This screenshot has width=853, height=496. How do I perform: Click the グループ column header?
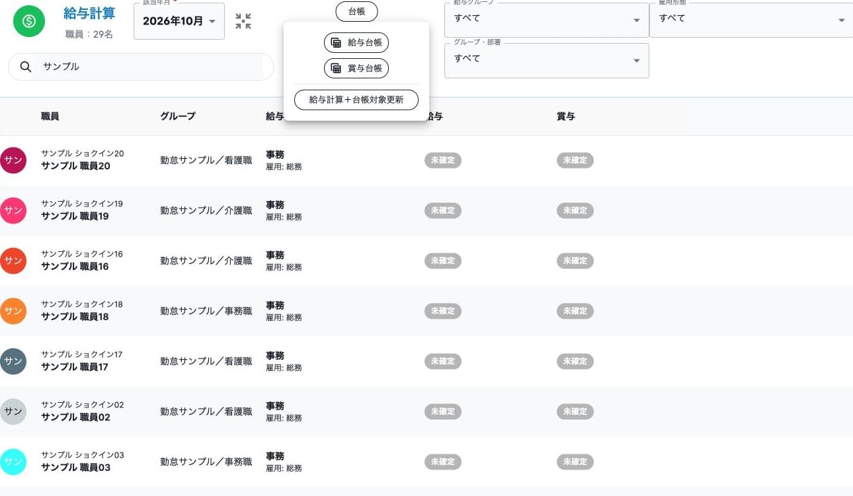[x=178, y=116]
